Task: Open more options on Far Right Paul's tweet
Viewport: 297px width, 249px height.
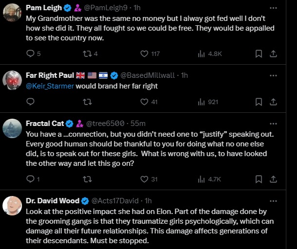Action: [274, 75]
